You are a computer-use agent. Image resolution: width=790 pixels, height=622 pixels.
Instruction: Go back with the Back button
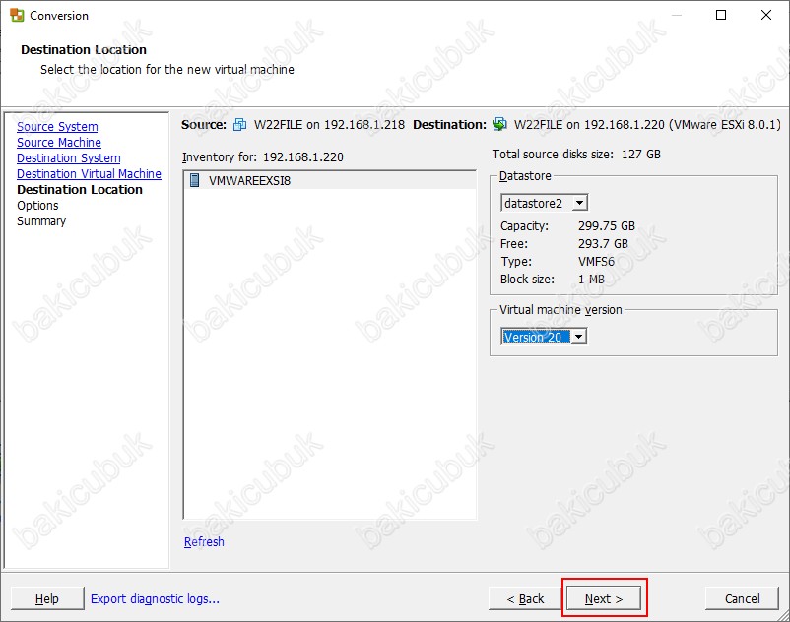point(525,598)
